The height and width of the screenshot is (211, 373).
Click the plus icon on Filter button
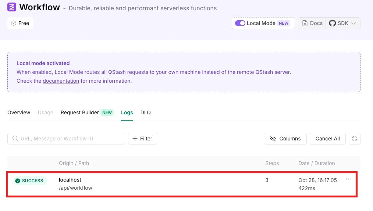pyautogui.click(x=135, y=139)
